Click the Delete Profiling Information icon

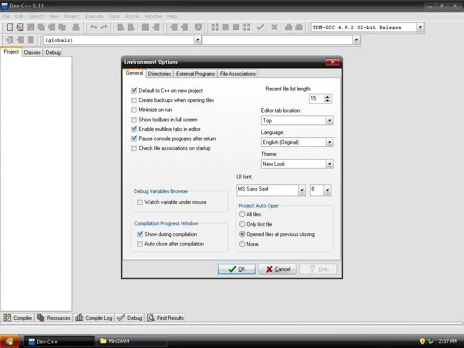pyautogui.click(x=299, y=27)
